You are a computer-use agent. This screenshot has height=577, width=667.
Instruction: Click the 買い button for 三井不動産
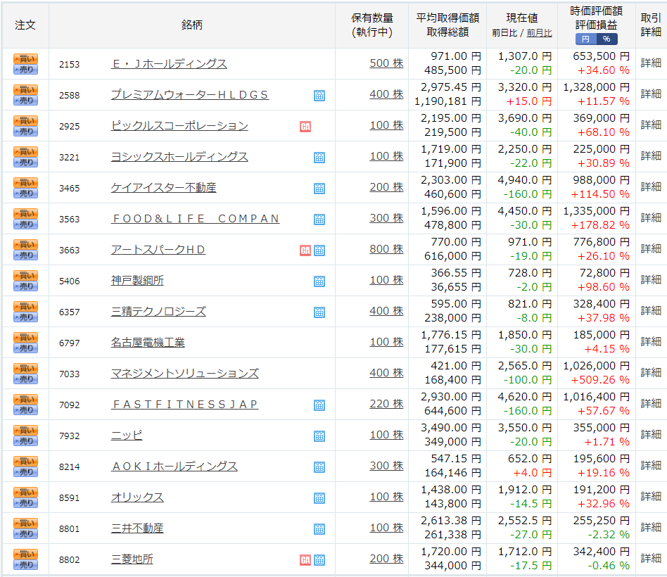(x=25, y=523)
